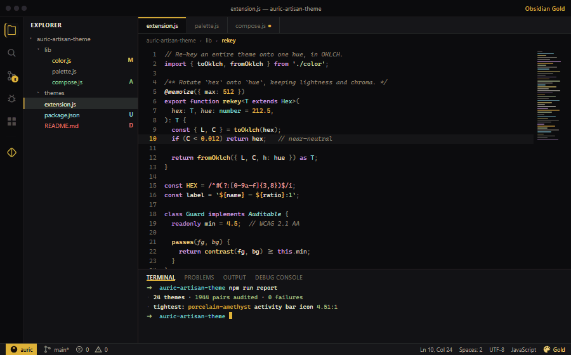This screenshot has height=355, width=571.
Task: Open the errors count in status bar
Action: click(82, 349)
